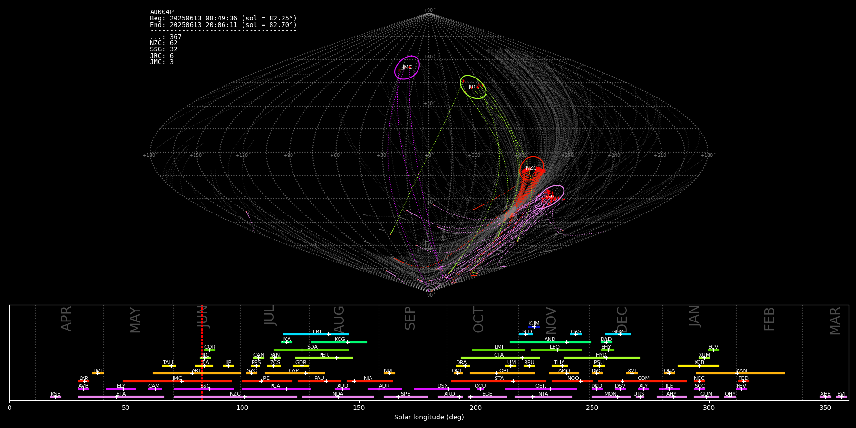The width and height of the screenshot is (856, 428).
Task: Select the End: 20250613 20:06:11 line
Action: [224, 25]
